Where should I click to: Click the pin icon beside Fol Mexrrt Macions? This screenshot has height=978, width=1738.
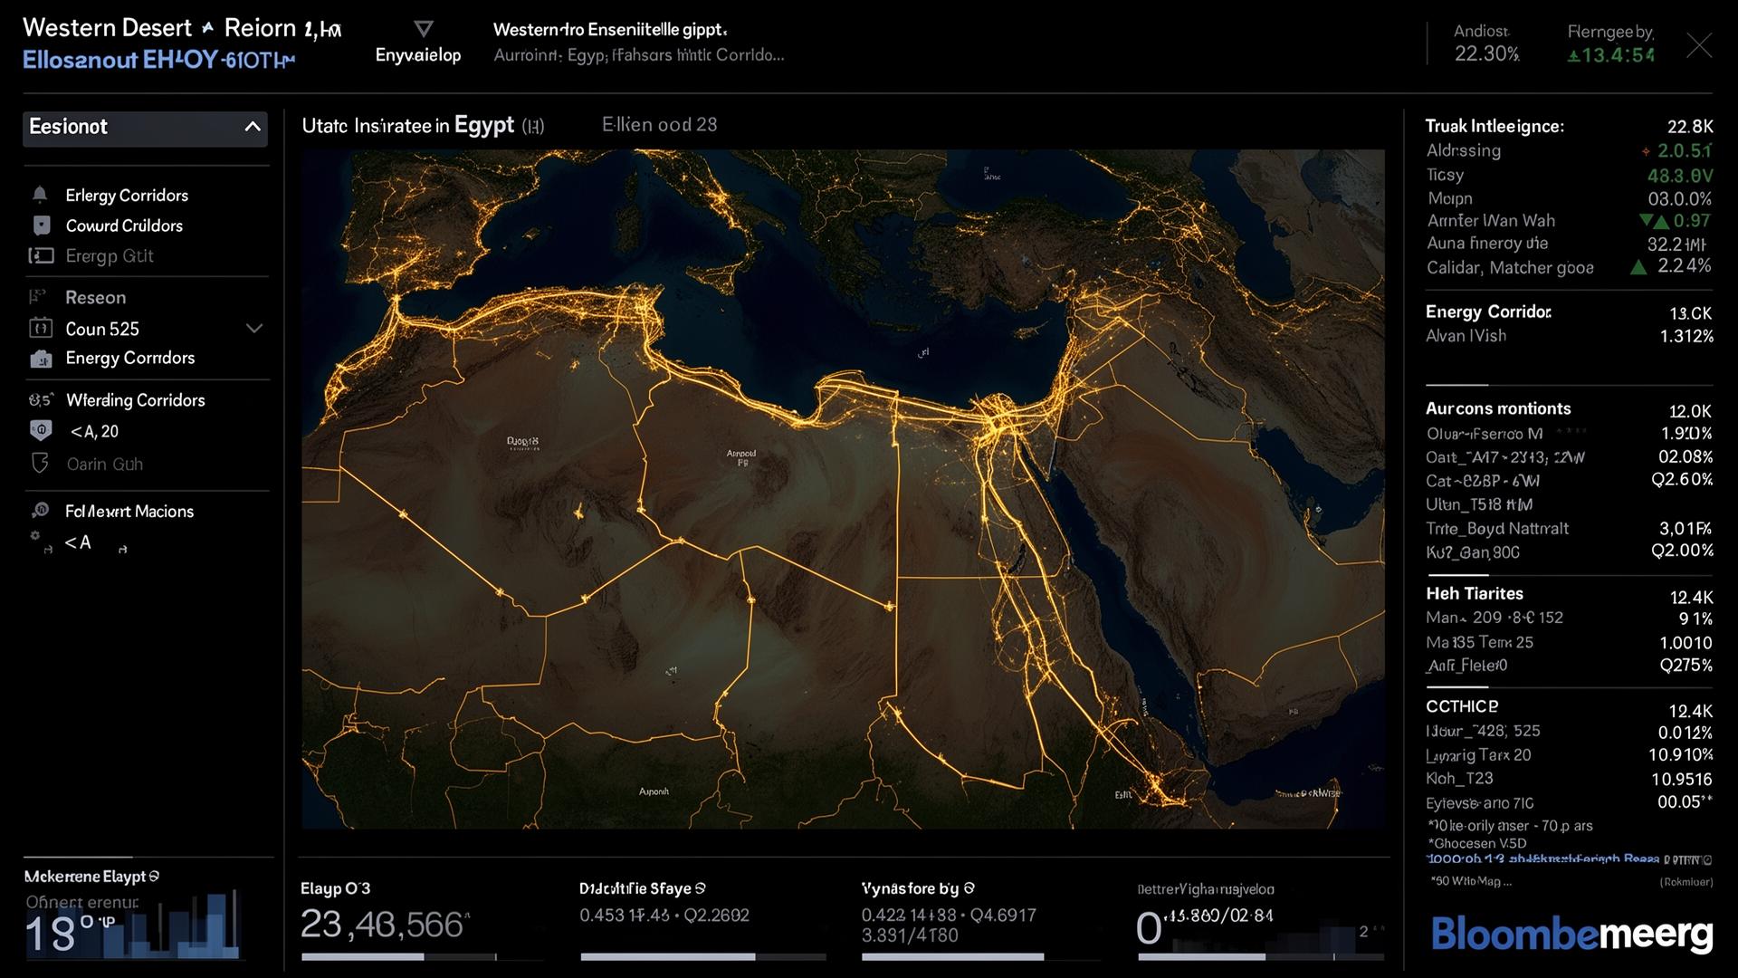tap(40, 511)
